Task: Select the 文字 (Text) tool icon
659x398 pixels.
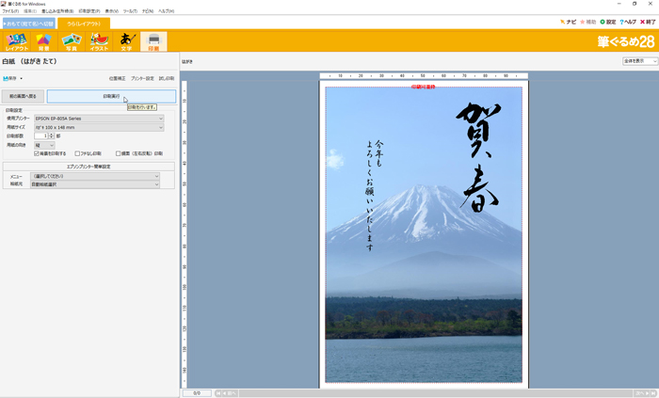Action: (126, 40)
